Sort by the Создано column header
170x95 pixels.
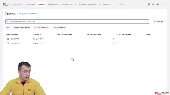(36, 34)
